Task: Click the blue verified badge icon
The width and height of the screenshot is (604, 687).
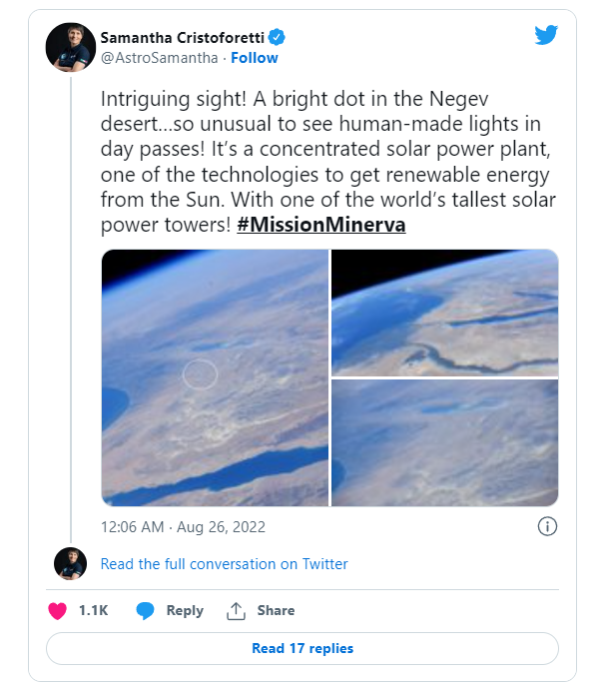Action: pos(278,37)
